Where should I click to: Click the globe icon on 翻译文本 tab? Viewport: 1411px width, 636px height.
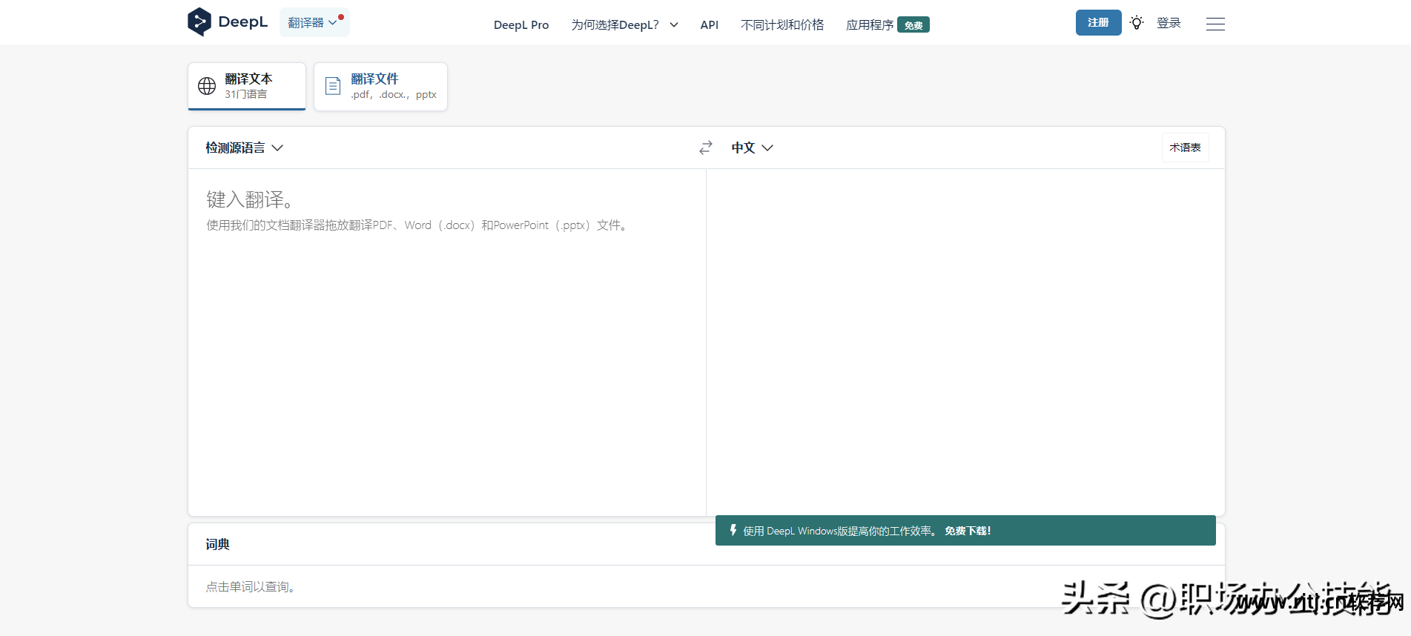(x=207, y=86)
